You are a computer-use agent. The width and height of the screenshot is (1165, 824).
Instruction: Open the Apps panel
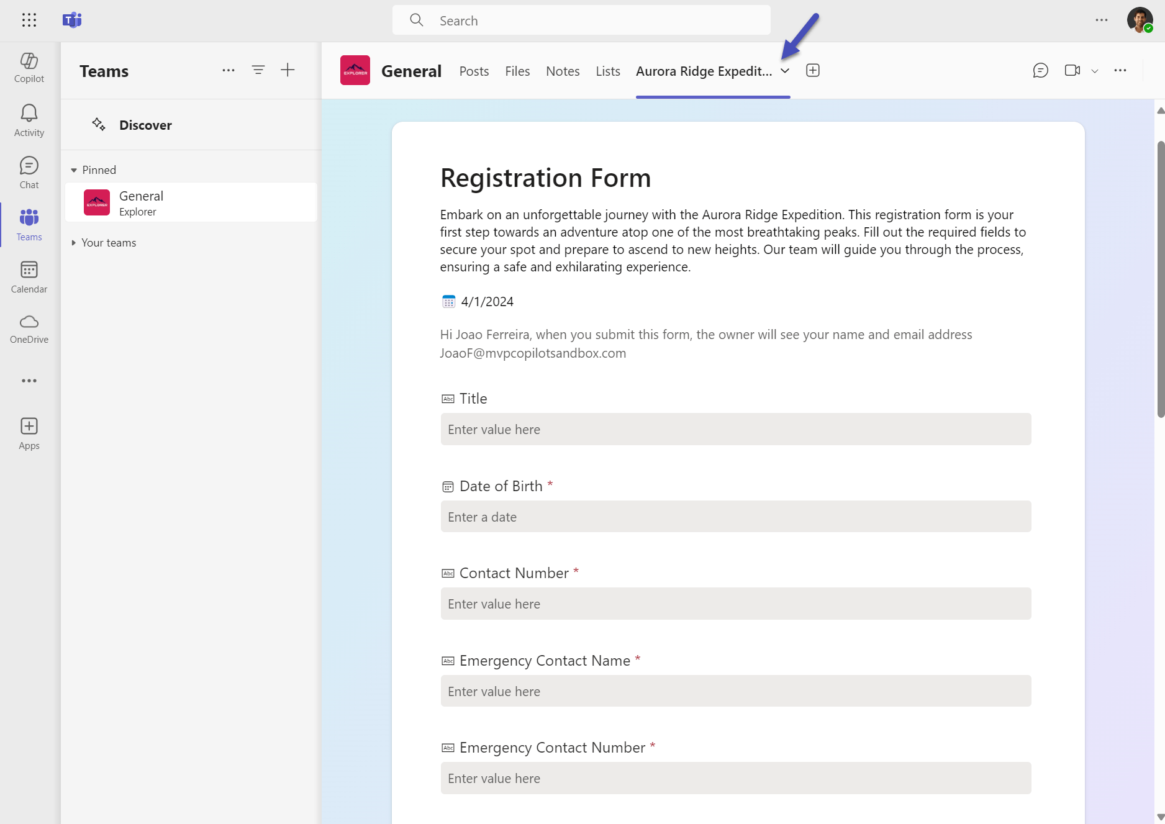[x=29, y=433]
